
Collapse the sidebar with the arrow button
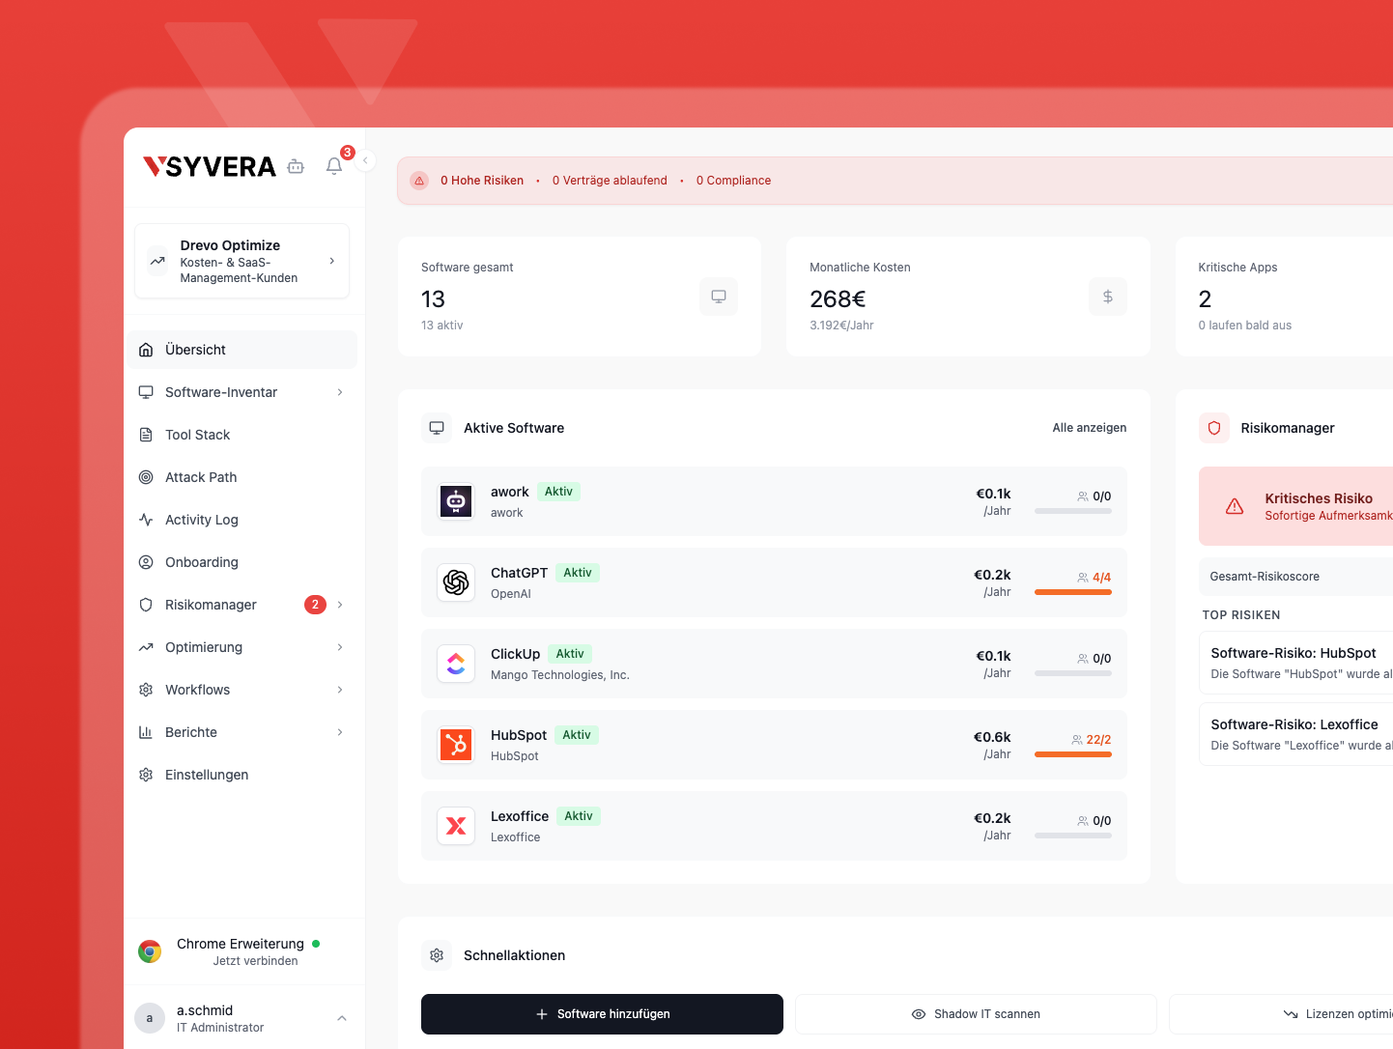point(365,160)
